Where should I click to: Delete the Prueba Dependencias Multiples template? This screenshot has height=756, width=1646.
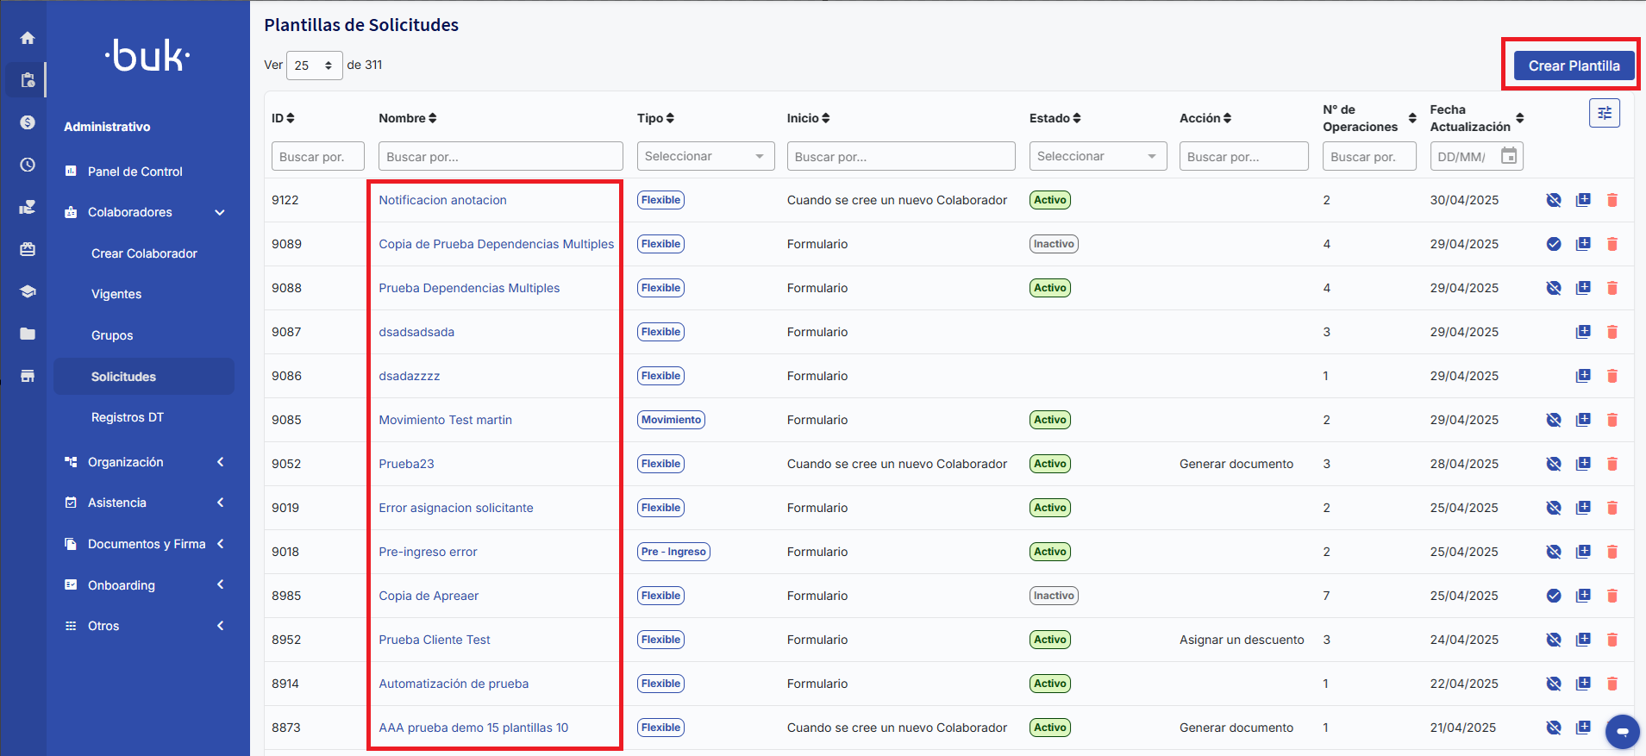[x=1612, y=288]
